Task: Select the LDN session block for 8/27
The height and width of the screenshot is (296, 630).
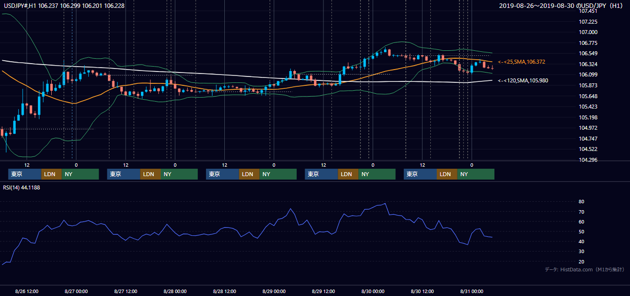Action: pos(150,174)
